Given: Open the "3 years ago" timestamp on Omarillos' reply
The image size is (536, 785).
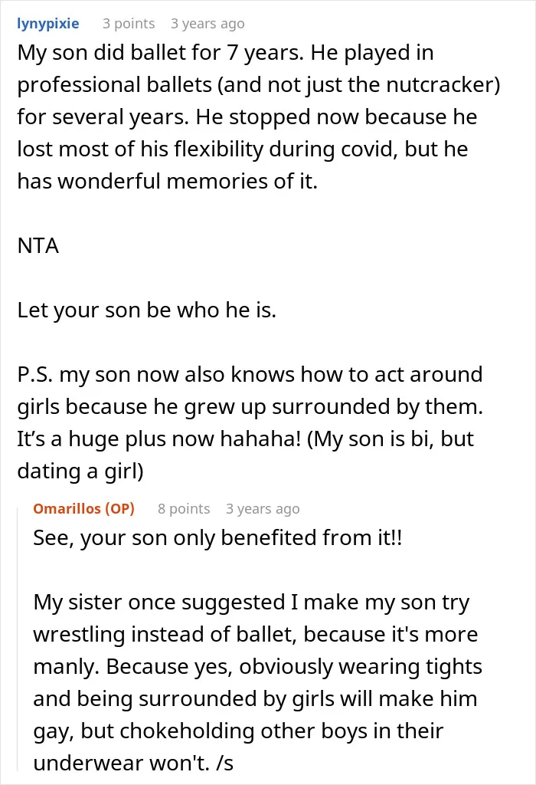Looking at the screenshot, I should [x=263, y=509].
